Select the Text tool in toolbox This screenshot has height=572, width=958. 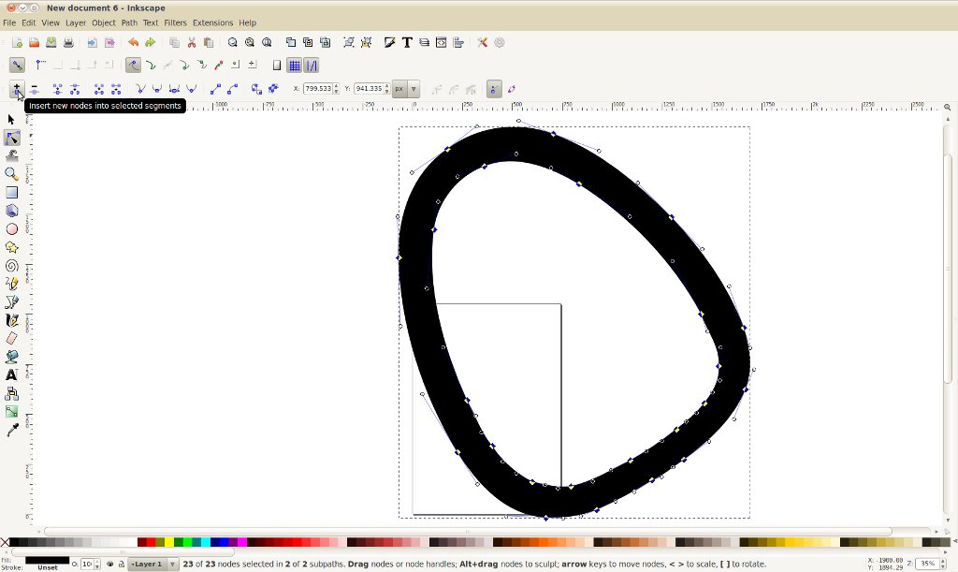[x=11, y=375]
